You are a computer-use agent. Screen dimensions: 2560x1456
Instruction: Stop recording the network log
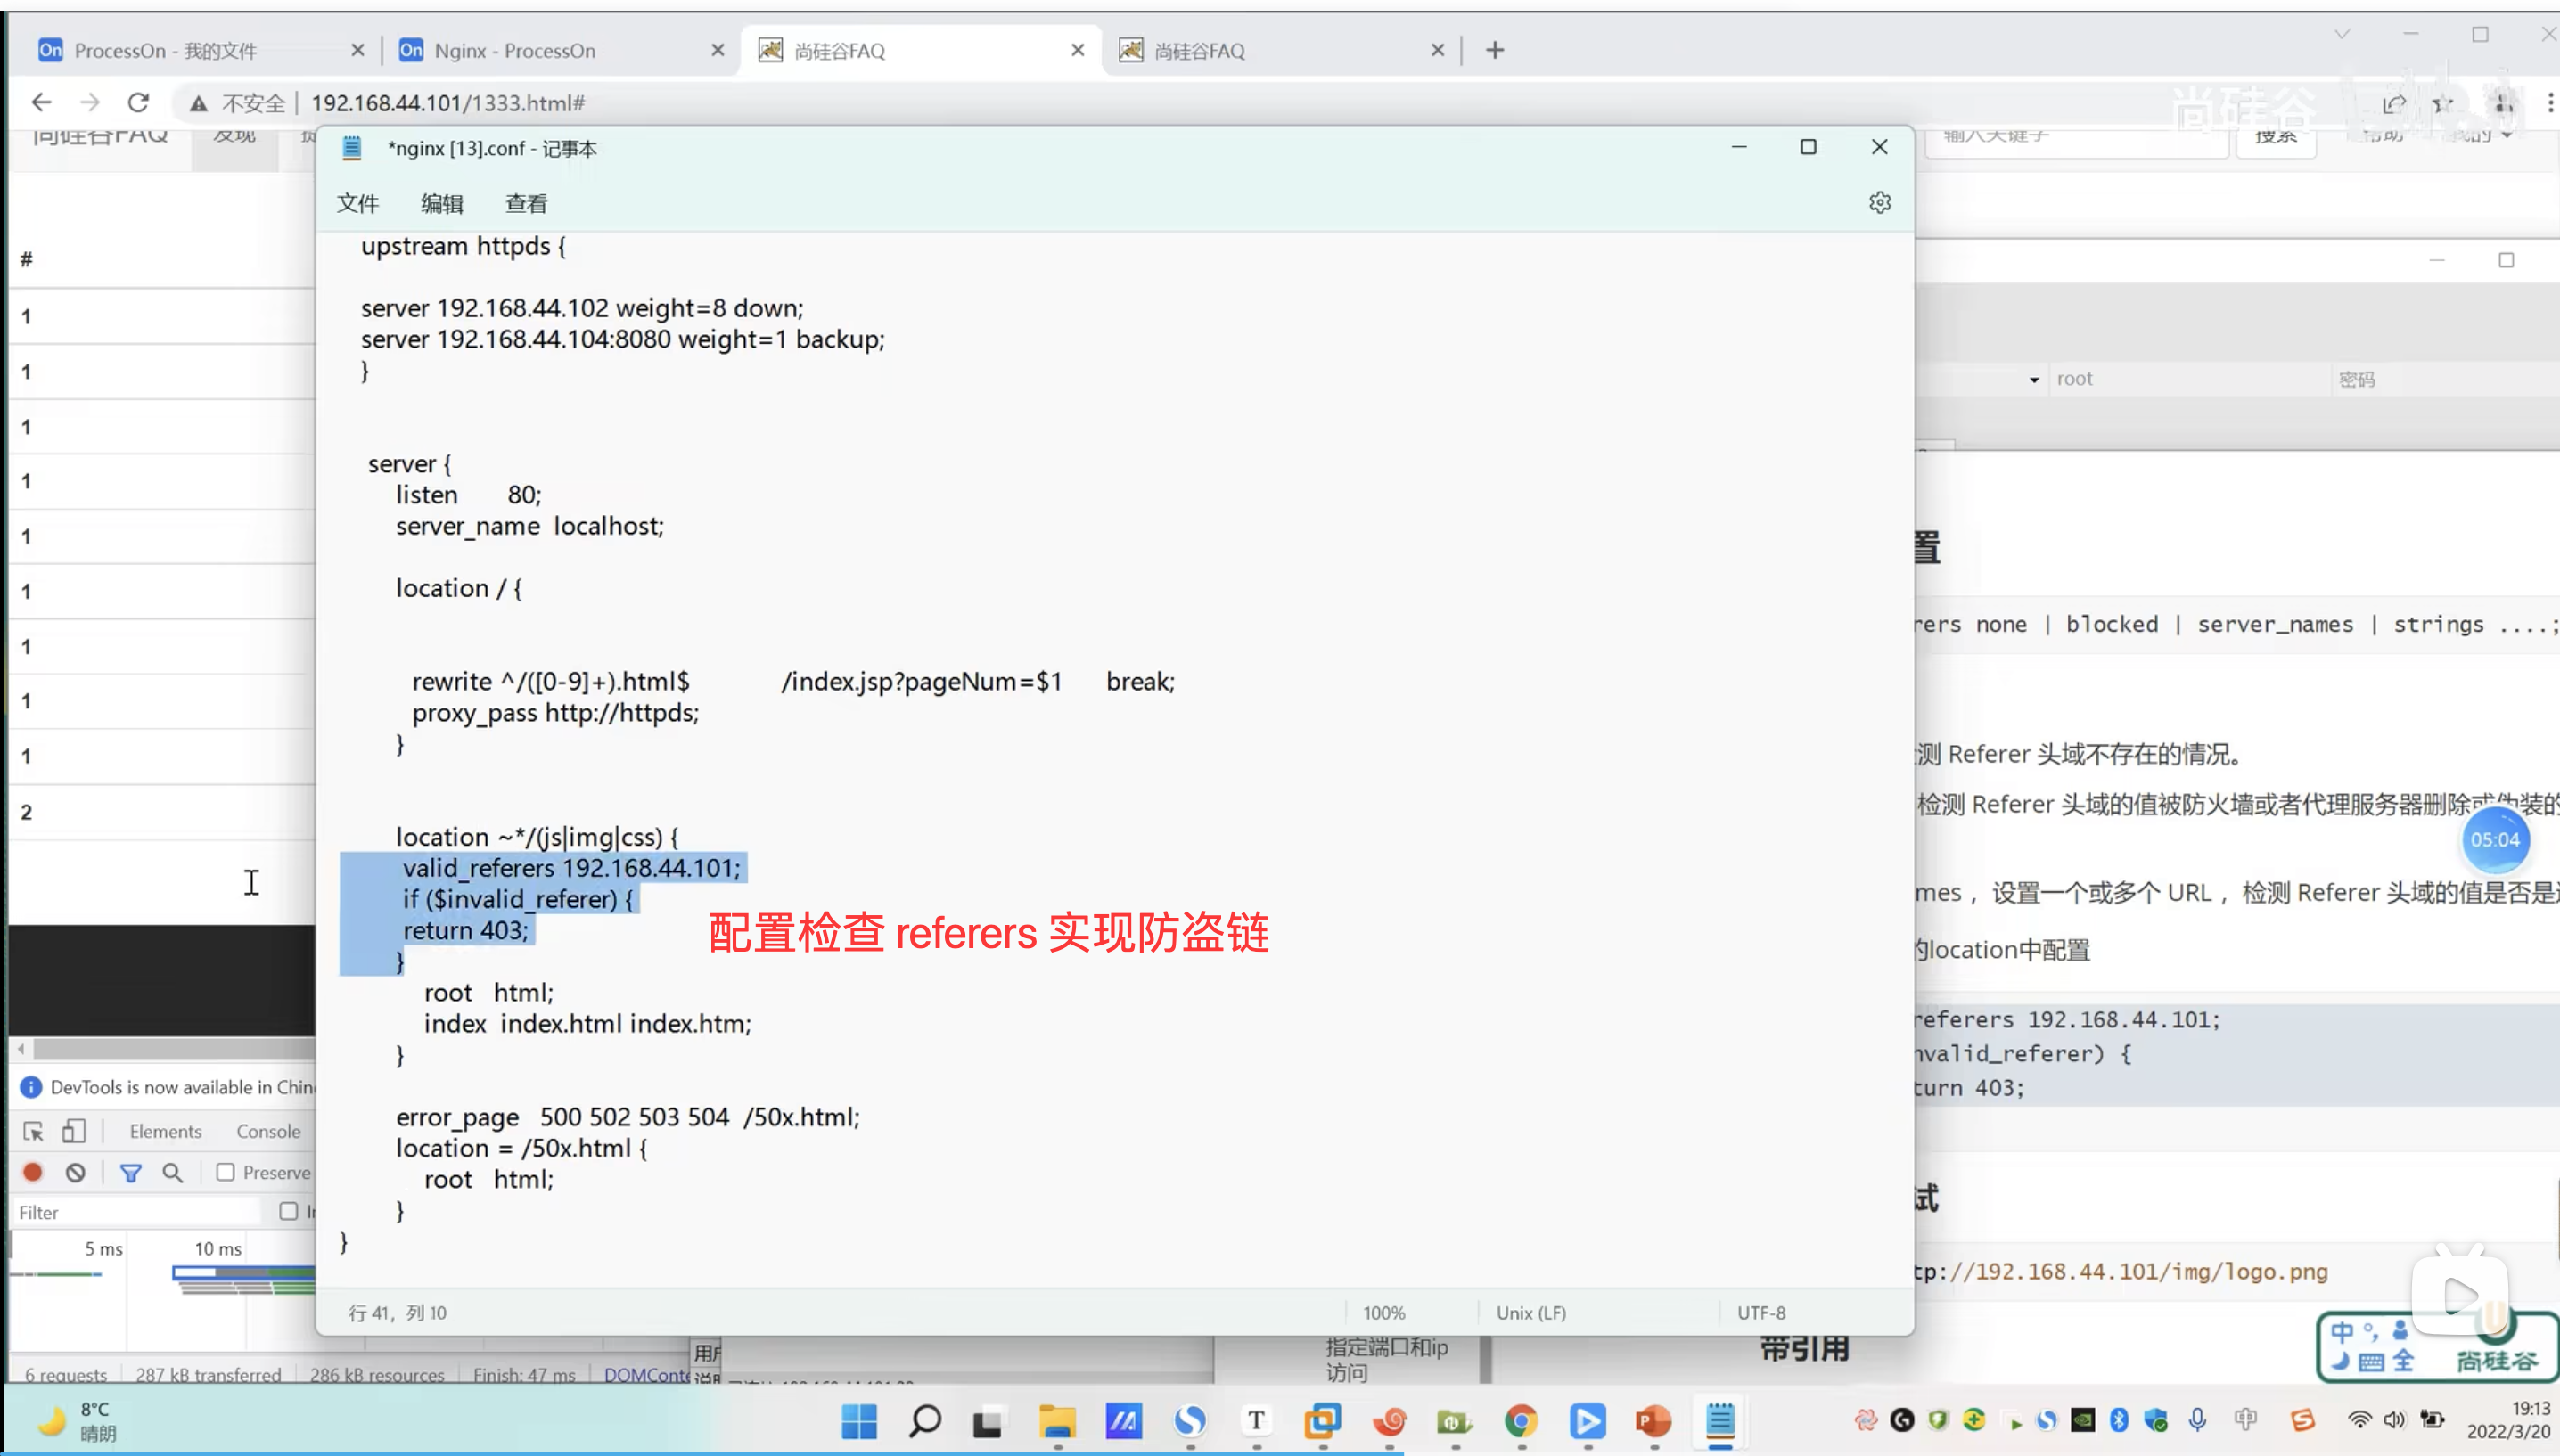pyautogui.click(x=33, y=1172)
